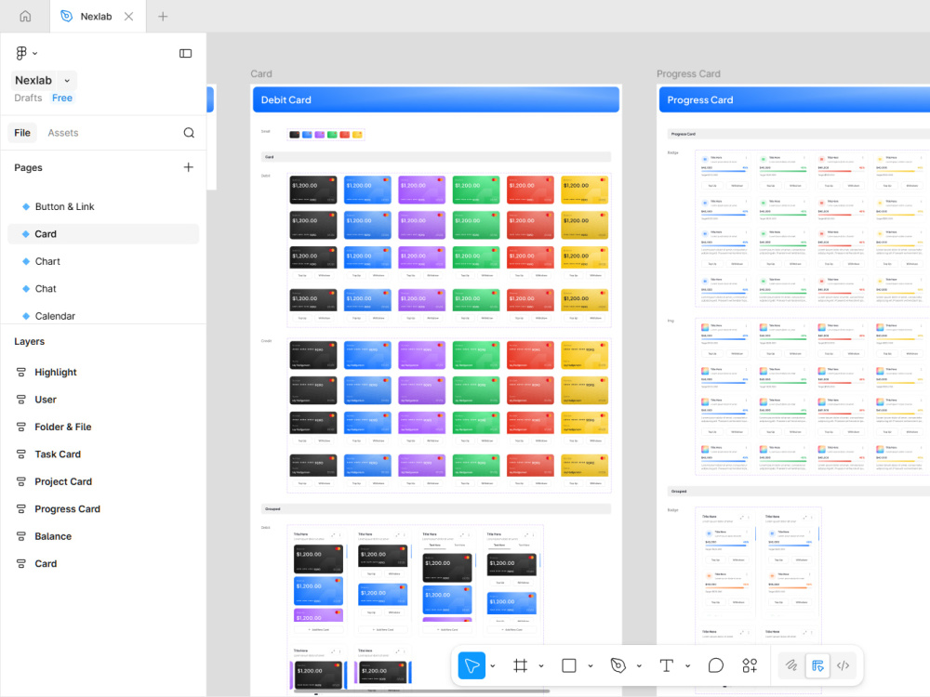
Task: Expand the shape tools dropdown arrow
Action: coord(591,666)
